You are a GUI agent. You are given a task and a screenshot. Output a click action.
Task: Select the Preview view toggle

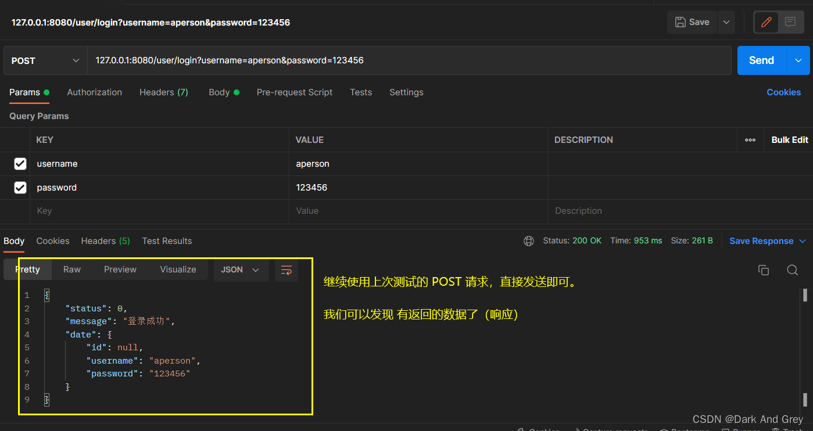coord(120,270)
